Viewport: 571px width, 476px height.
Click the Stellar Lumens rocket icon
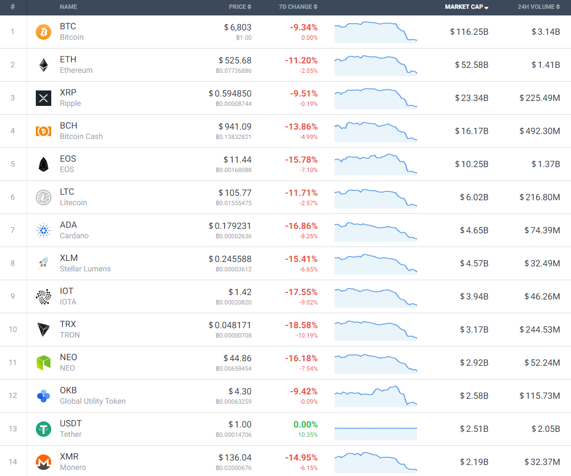[x=44, y=263]
